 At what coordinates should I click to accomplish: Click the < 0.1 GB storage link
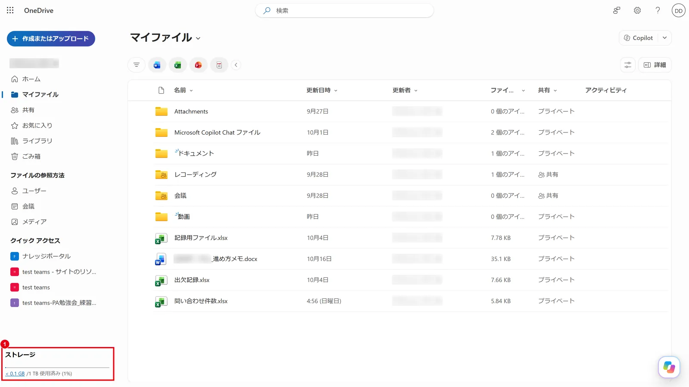pos(15,374)
